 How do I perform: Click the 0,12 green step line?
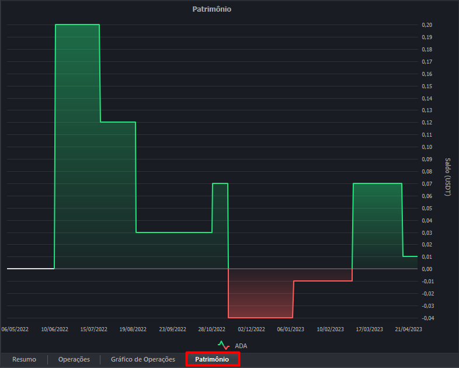[x=117, y=122]
